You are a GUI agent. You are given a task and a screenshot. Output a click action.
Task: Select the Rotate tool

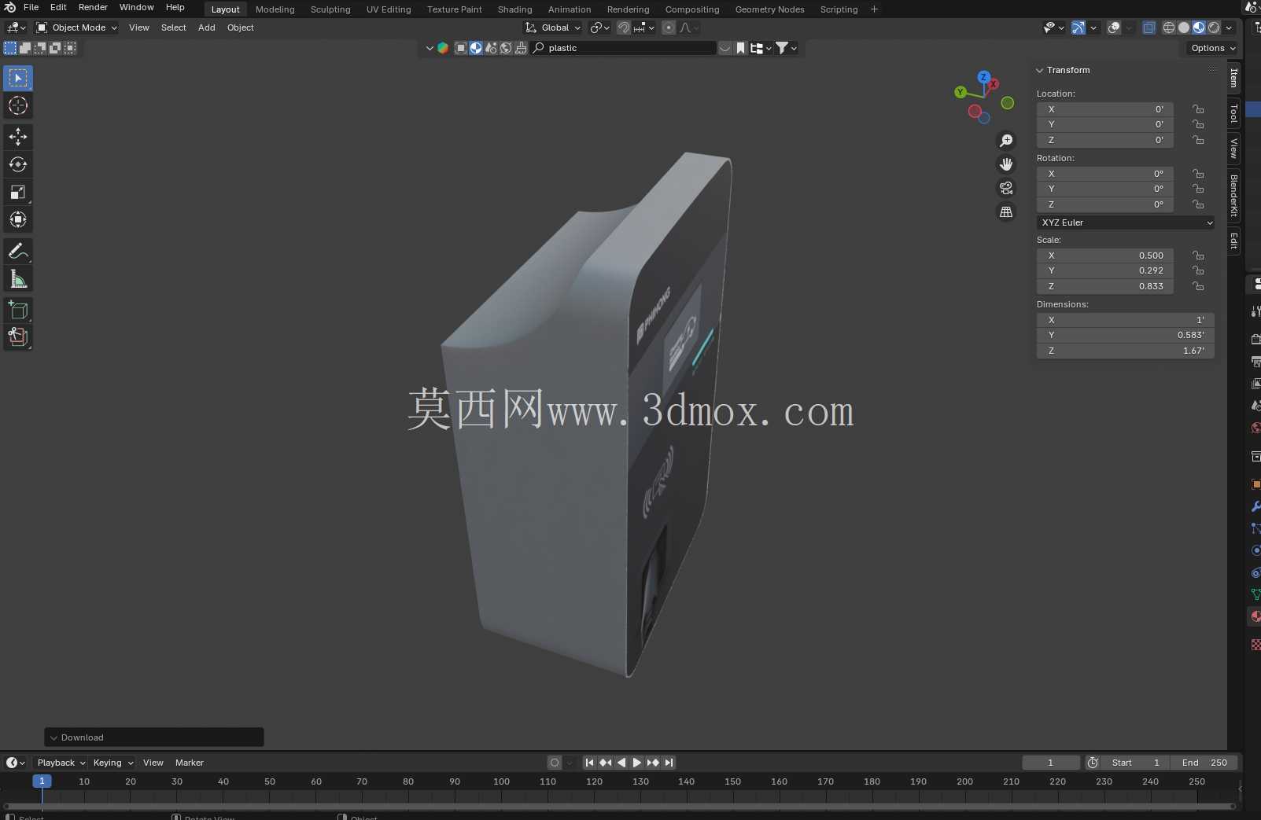click(x=18, y=164)
